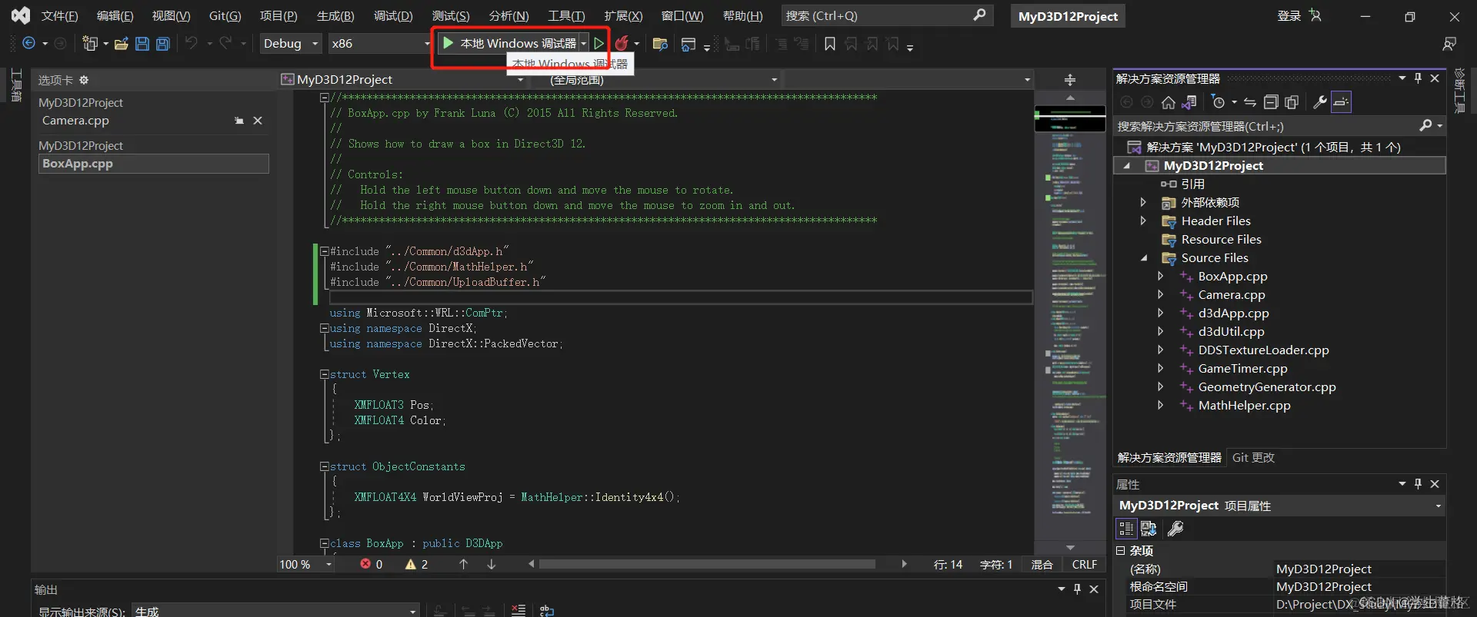Toggle Preview Selected Items icon

(x=1341, y=102)
